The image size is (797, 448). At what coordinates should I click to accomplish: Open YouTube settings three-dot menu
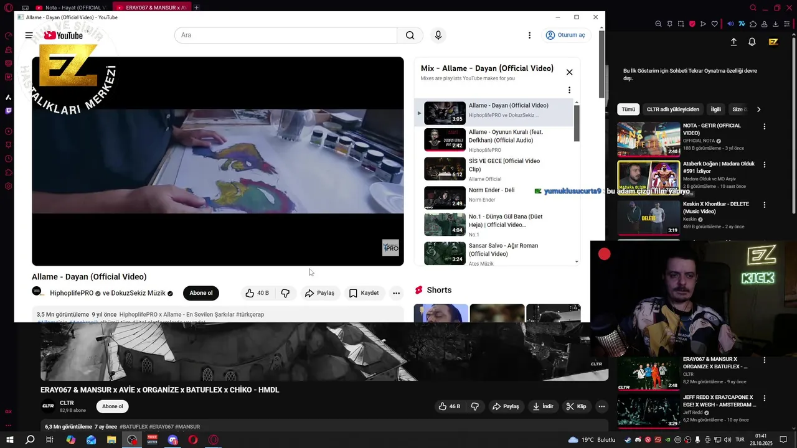(x=530, y=35)
